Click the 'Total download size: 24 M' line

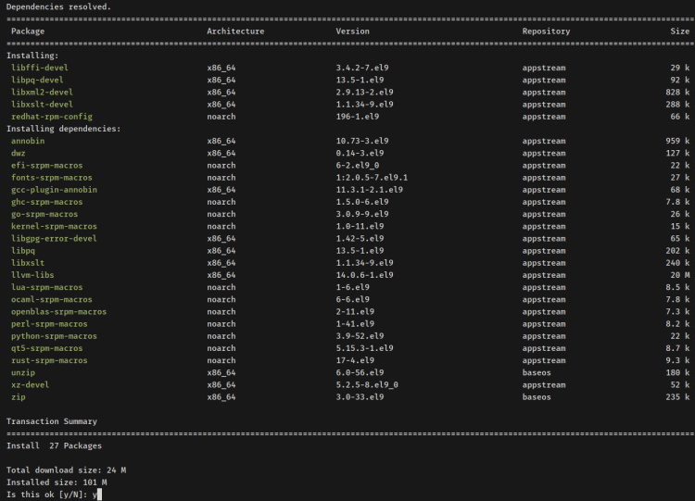point(66,470)
